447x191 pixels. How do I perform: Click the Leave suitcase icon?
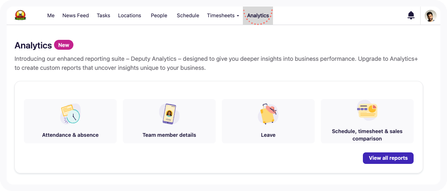[x=268, y=114]
